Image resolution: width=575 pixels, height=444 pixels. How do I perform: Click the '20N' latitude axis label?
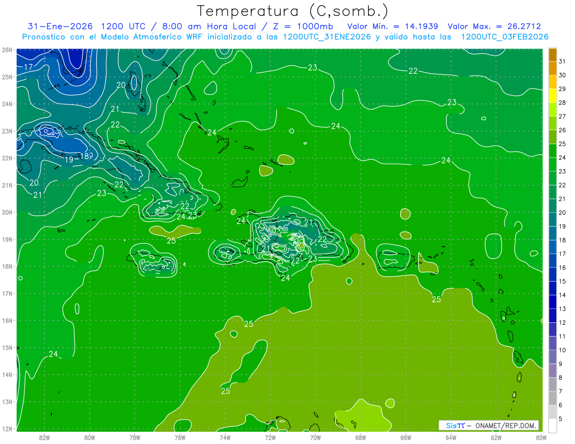pyautogui.click(x=7, y=212)
